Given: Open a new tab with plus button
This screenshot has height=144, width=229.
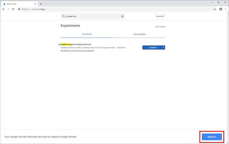Looking at the screenshot, I should (x=40, y=4).
